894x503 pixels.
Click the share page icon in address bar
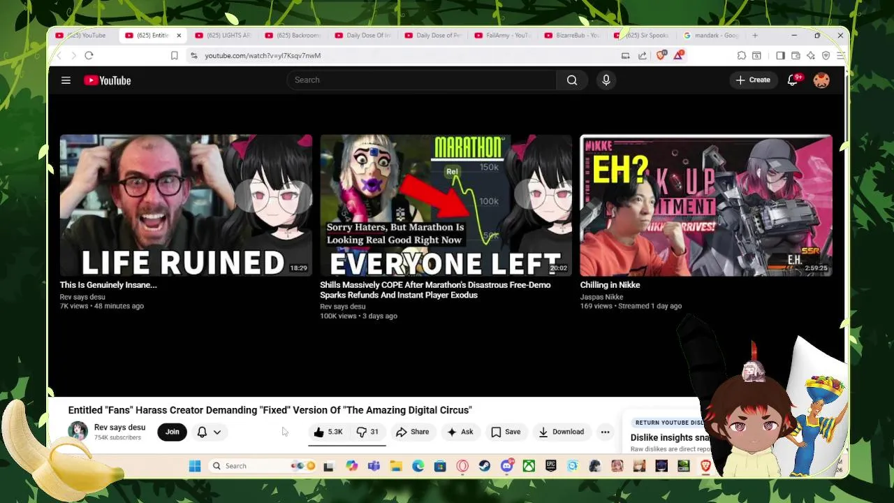coord(642,55)
